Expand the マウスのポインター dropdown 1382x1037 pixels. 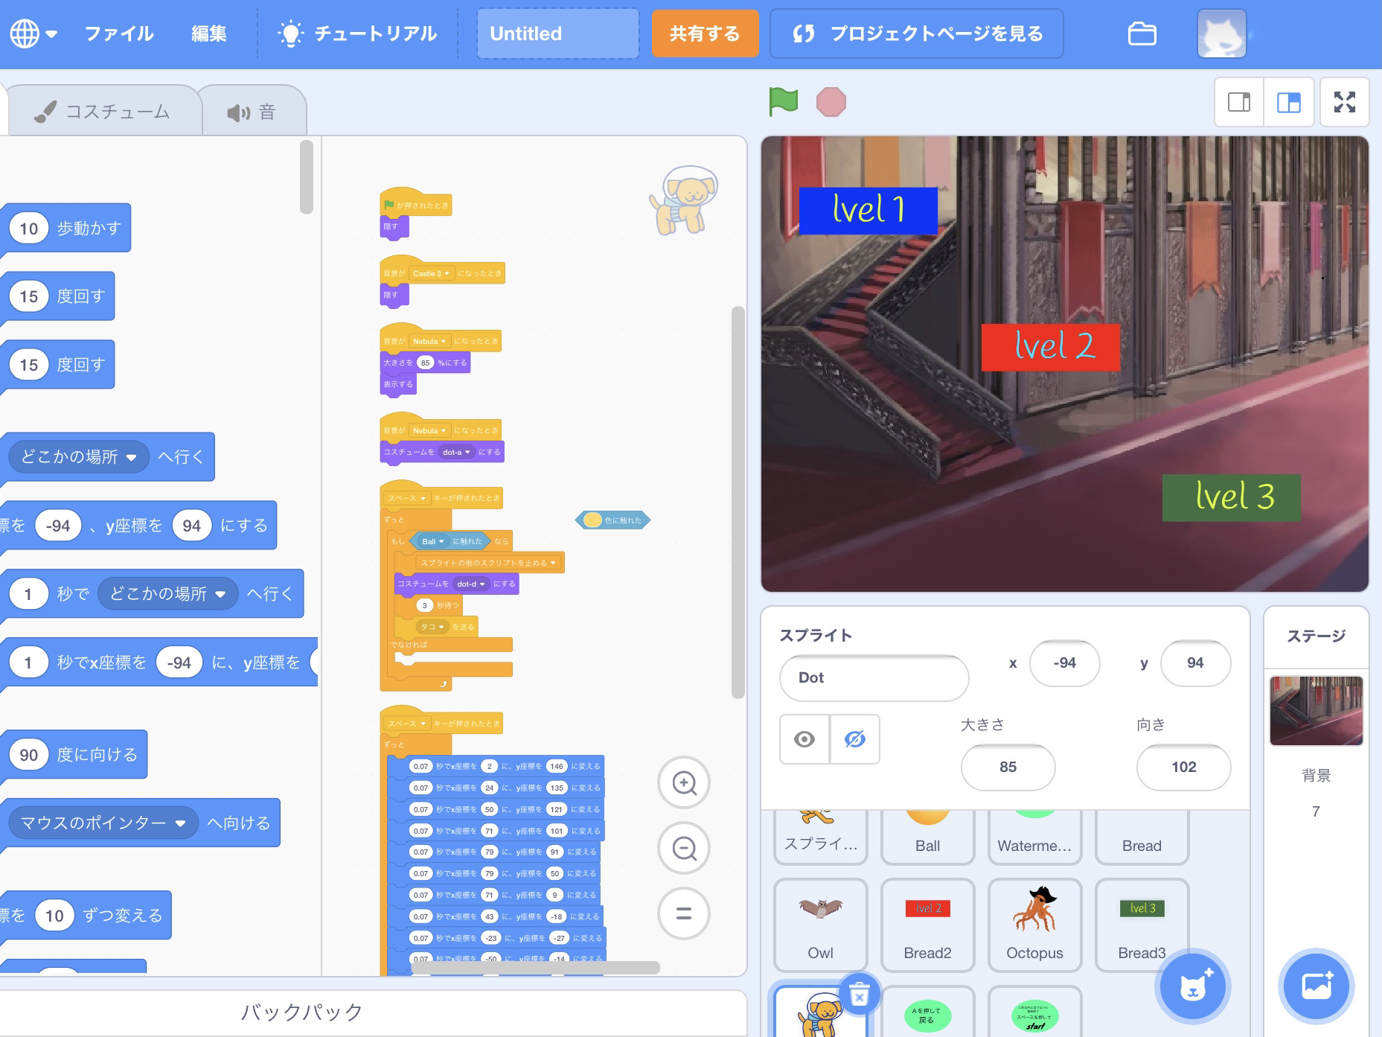coord(180,823)
